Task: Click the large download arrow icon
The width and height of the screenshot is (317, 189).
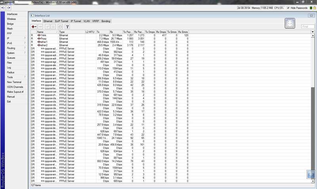Action: pyautogui.click(x=290, y=23)
